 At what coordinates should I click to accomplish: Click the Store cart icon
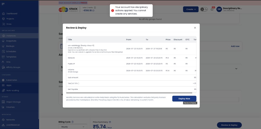pos(3,24)
